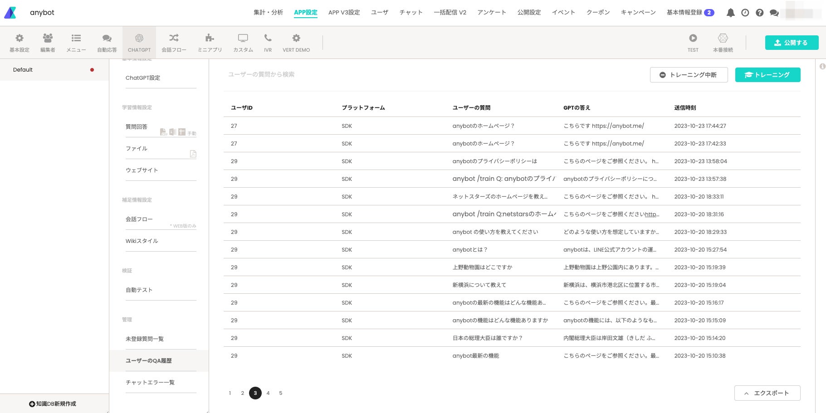826x413 pixels.
Task: Open the ユーザ menu
Action: (x=380, y=13)
